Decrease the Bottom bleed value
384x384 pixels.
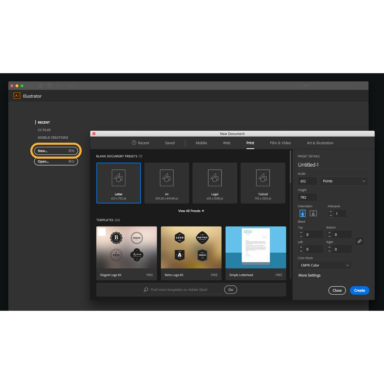(329, 236)
